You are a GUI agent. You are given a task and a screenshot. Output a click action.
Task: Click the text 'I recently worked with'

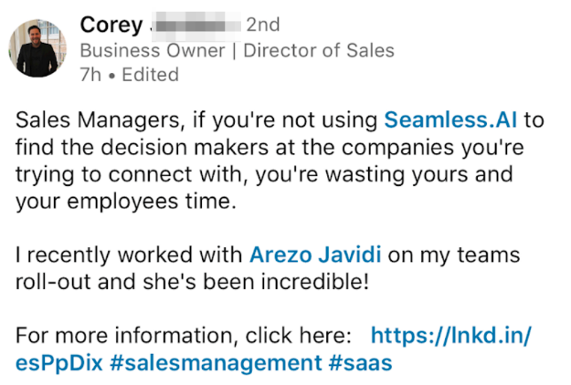point(130,255)
